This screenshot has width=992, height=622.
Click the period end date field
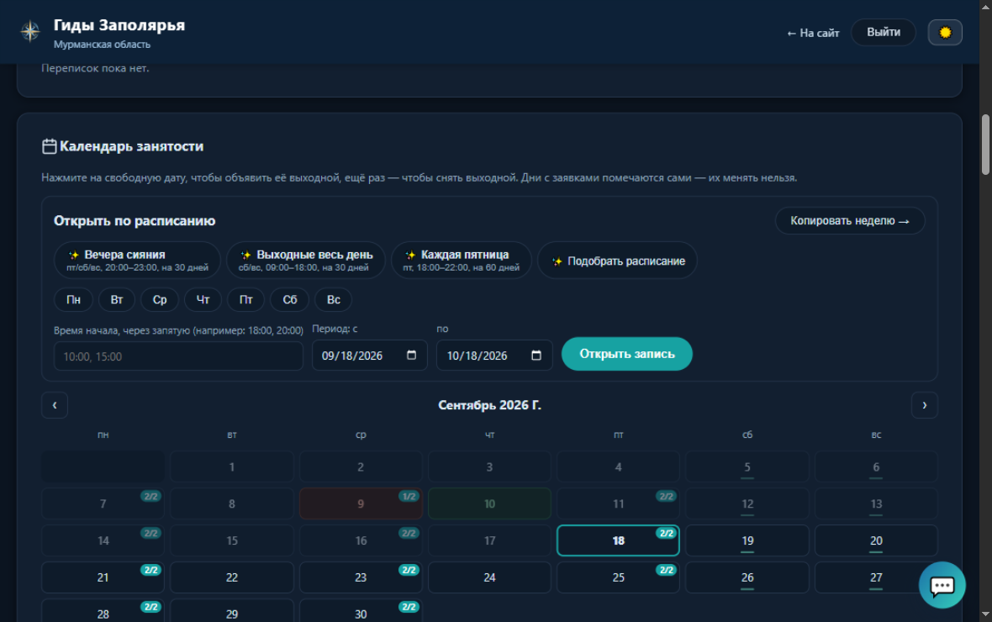click(494, 356)
